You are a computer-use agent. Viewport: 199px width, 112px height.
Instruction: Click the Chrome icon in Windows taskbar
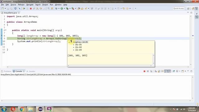coord(22,109)
